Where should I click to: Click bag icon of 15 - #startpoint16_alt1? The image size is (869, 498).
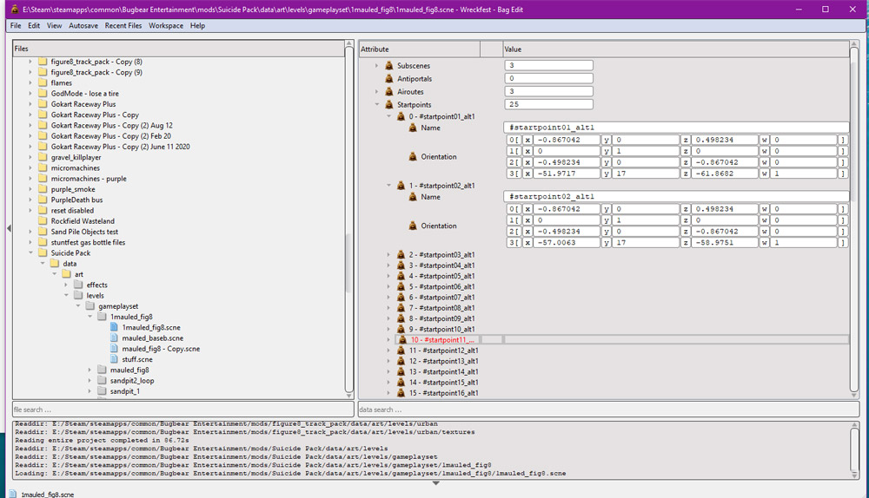click(401, 393)
